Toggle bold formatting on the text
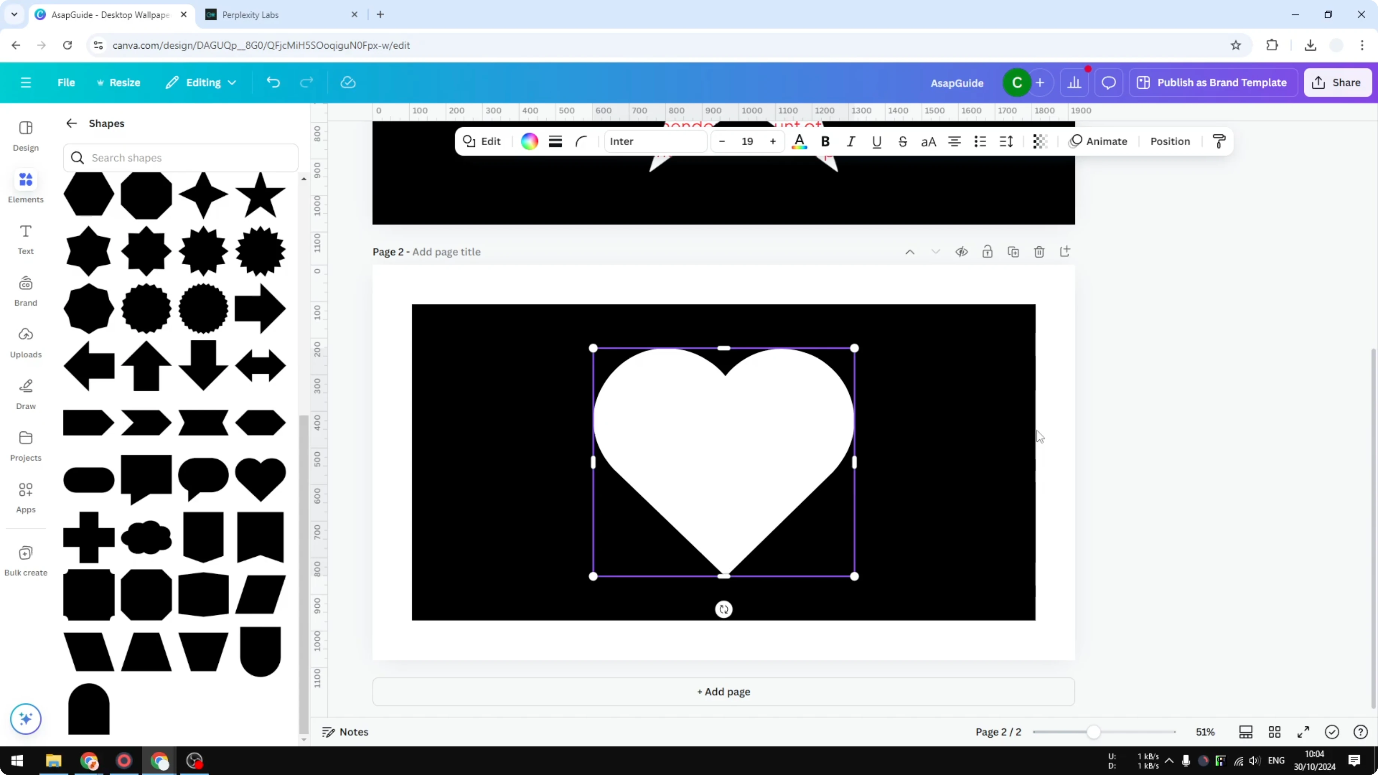This screenshot has width=1378, height=775. point(825,141)
